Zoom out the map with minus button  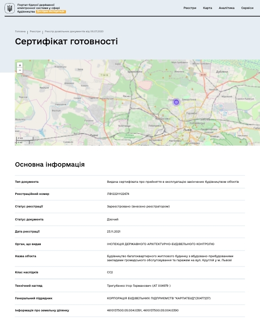coord(20,70)
